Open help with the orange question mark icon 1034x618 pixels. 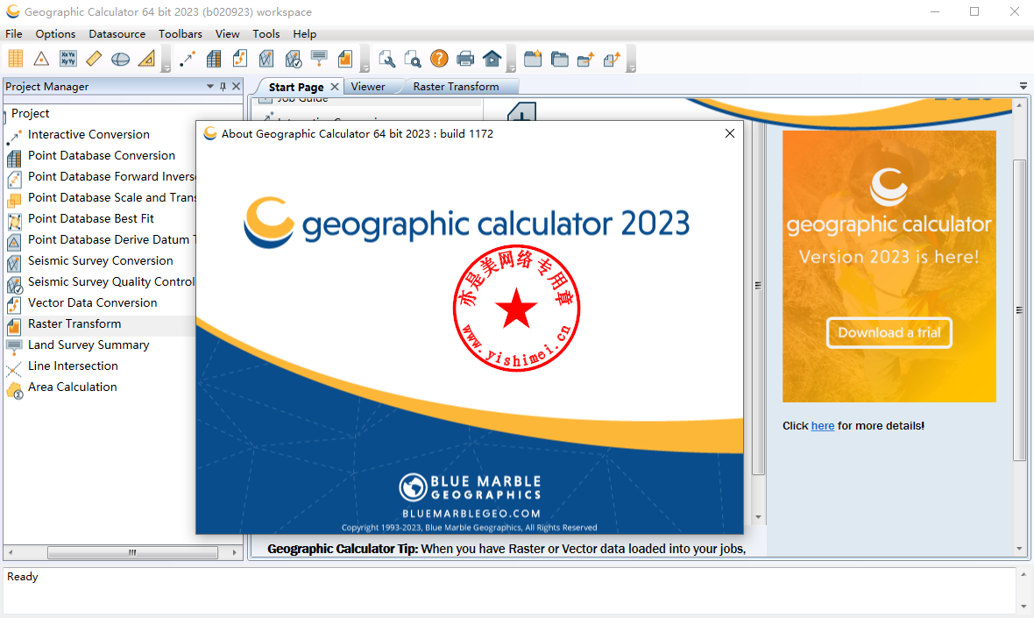pyautogui.click(x=439, y=59)
